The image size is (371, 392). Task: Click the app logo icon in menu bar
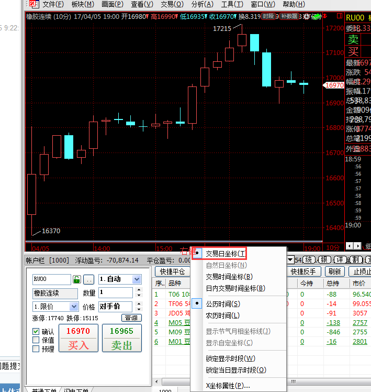pyautogui.click(x=33, y=4)
